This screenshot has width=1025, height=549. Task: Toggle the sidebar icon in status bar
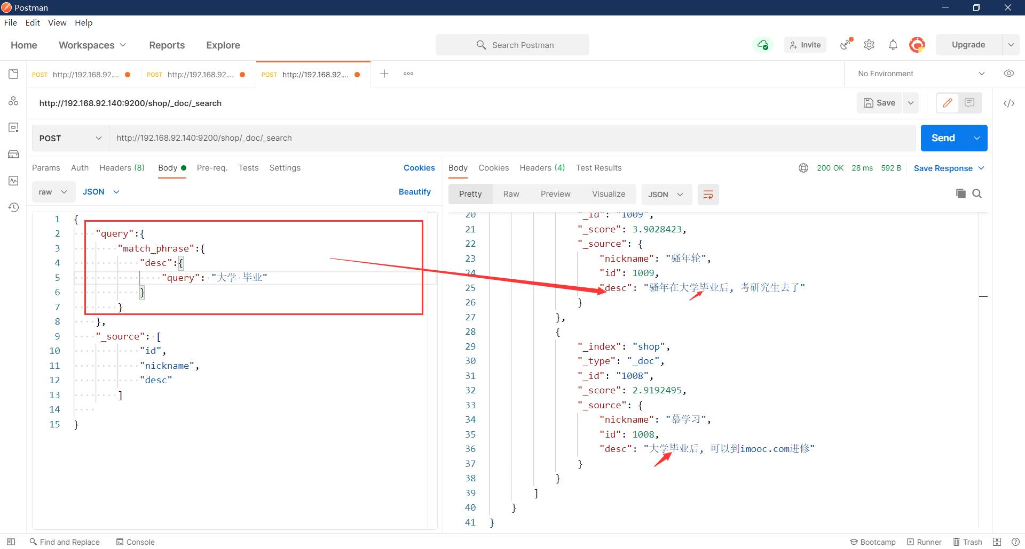(x=11, y=542)
